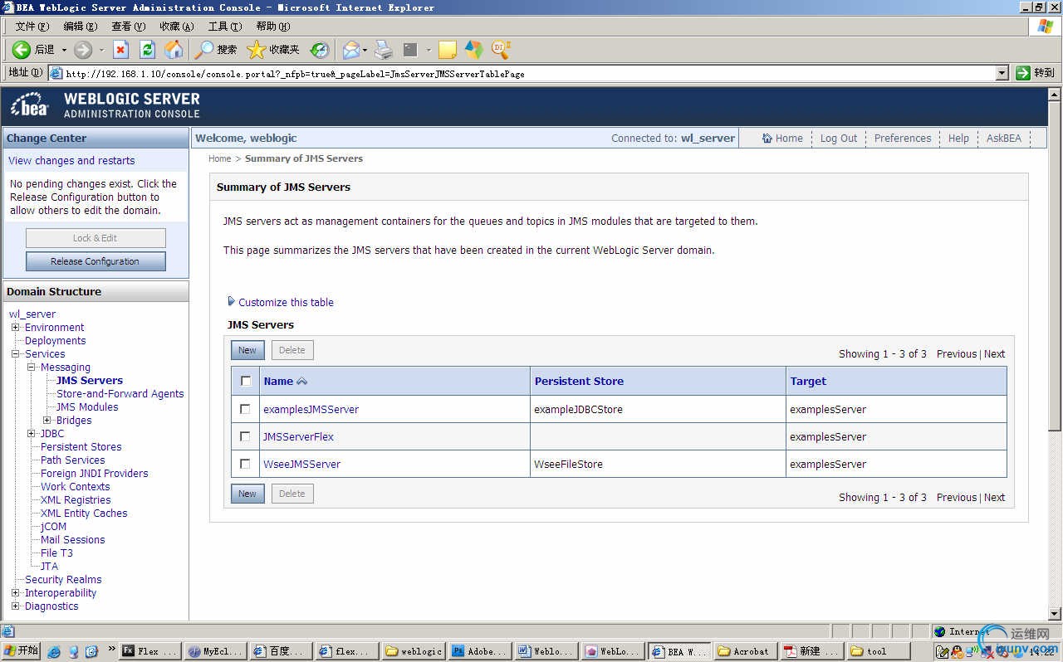Screen dimensions: 1063x662
Task: Click the IE Back arrow button
Action: click(22, 50)
